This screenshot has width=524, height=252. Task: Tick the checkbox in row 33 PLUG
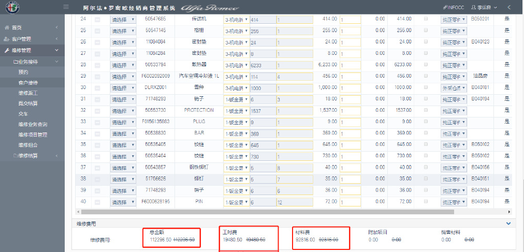(426, 122)
